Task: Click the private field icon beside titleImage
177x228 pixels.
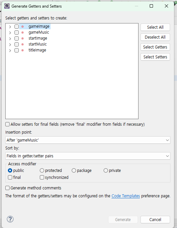Action: tap(22, 50)
